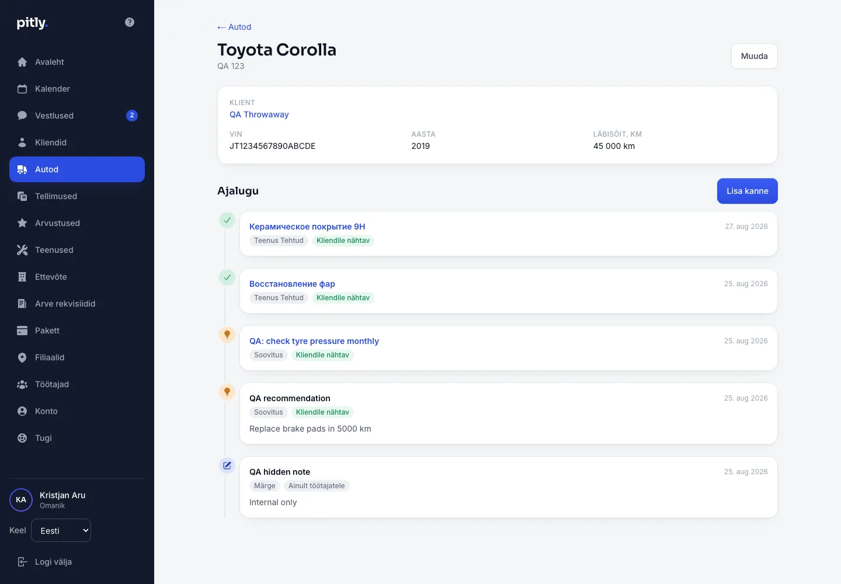841x584 pixels.
Task: Click the Керамическое покрытие checkmark marker
Action: 227,220
